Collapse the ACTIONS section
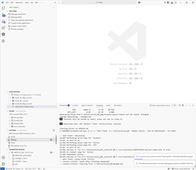This screenshot has height=170, width=196. pyautogui.click(x=8, y=130)
